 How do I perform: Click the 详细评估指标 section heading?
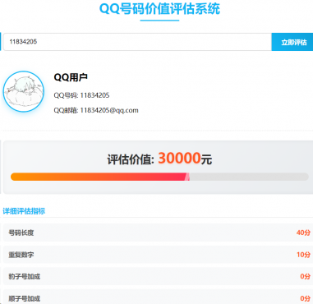click(24, 211)
